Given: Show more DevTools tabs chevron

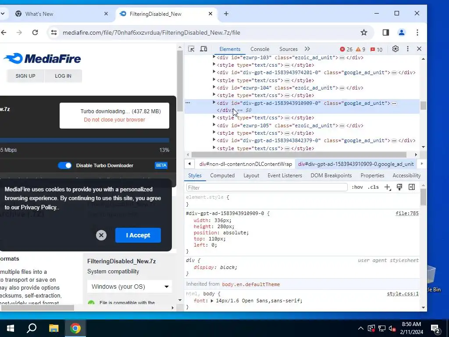Looking at the screenshot, I should point(307,49).
